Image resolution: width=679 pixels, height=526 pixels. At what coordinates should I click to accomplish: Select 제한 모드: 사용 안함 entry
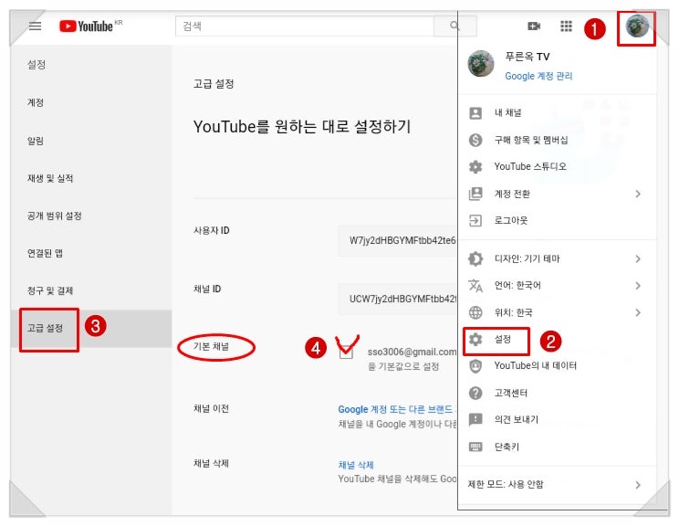(x=558, y=485)
